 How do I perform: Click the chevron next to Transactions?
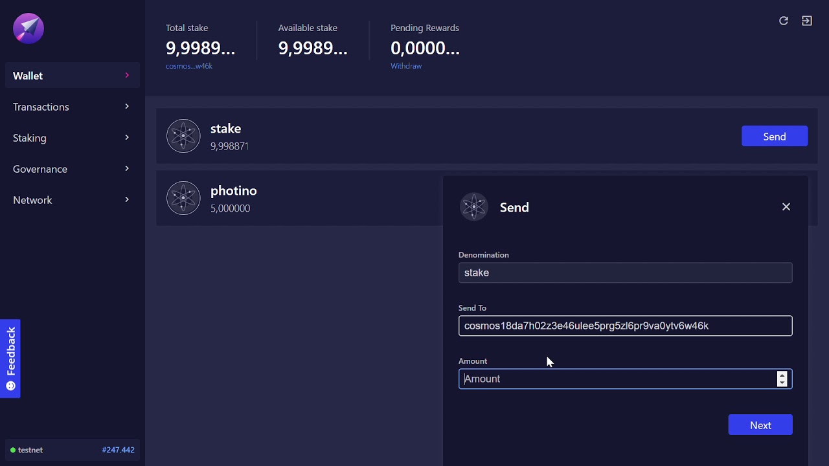[x=127, y=106]
